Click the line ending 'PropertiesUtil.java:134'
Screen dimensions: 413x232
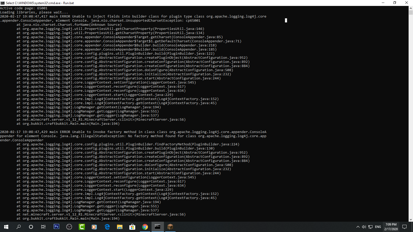pos(110,33)
